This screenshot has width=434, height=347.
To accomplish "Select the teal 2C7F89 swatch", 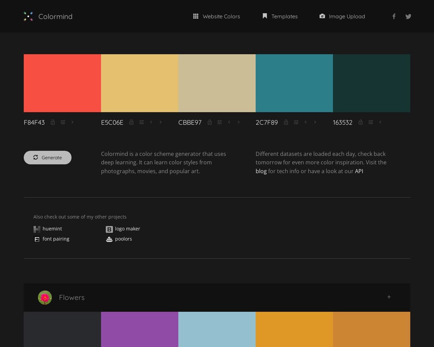I will click(294, 83).
